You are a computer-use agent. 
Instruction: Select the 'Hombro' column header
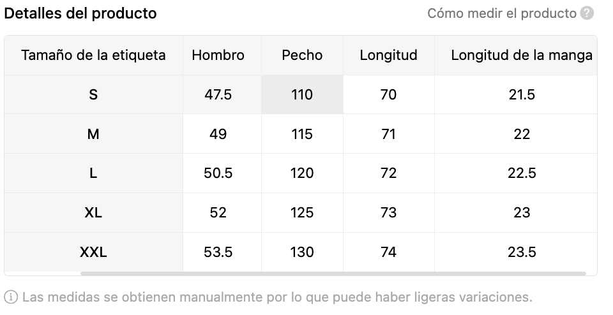click(x=218, y=55)
